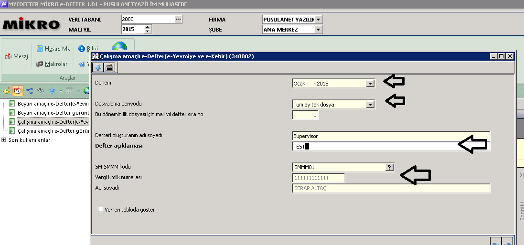
Task: Minimize the Çalışma amaçlı e-Defter dialog
Action: click(x=493, y=56)
